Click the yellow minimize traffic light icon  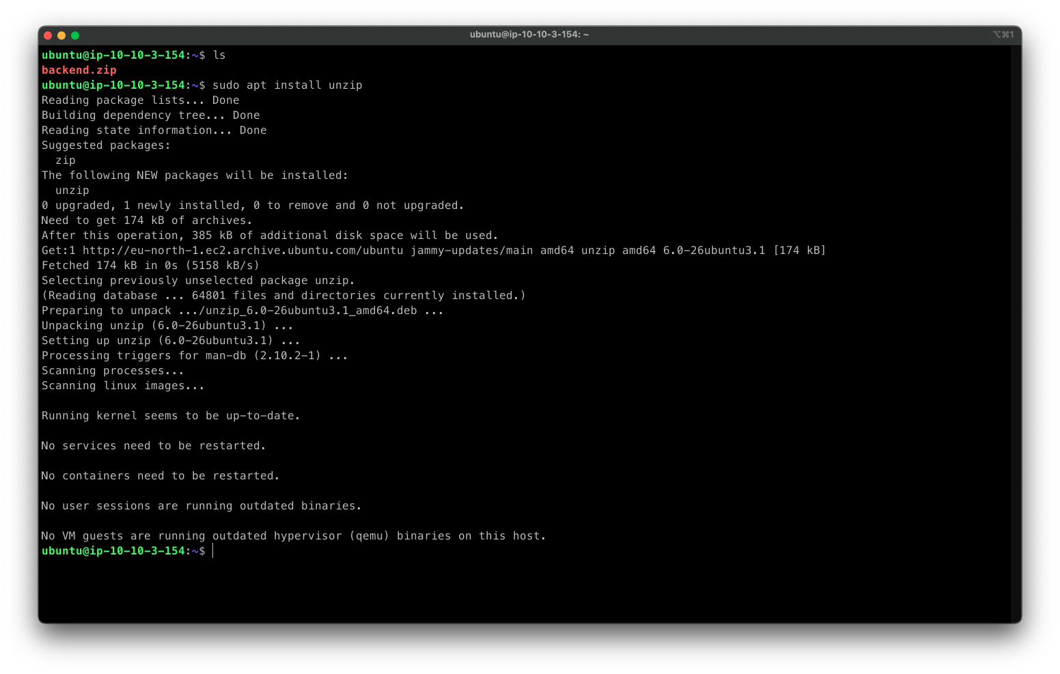(x=61, y=35)
